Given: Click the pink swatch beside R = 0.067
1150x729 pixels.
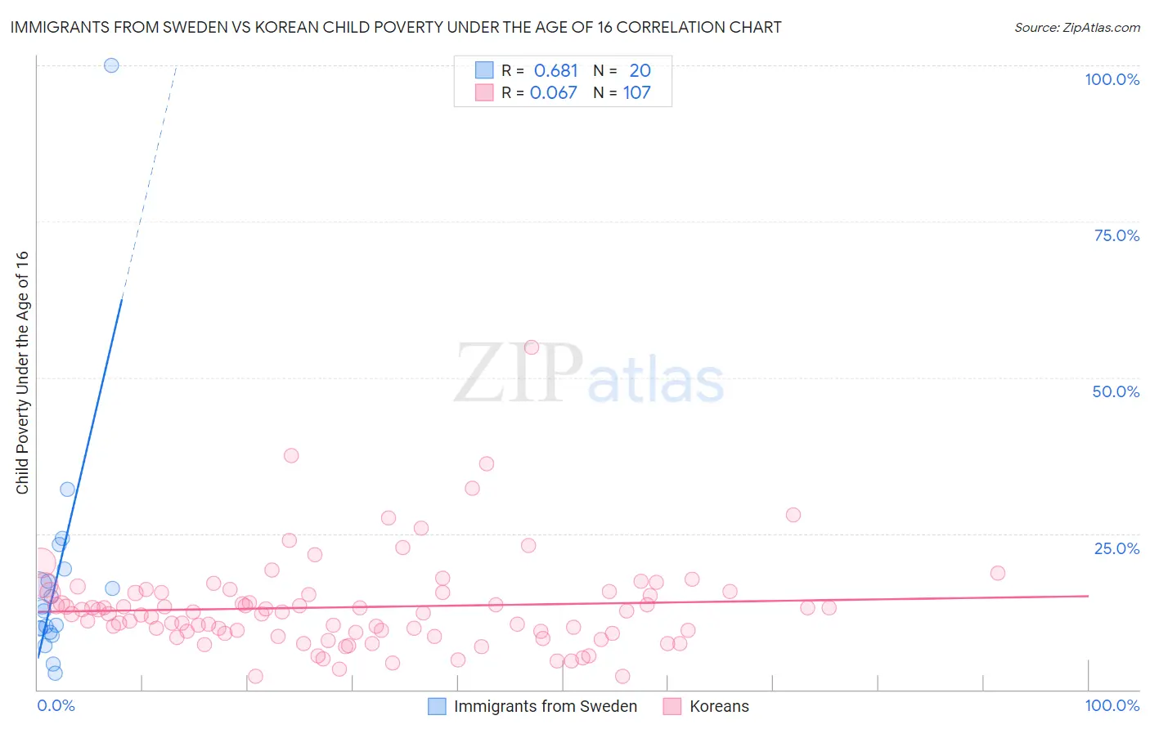Looking at the screenshot, I should point(484,92).
